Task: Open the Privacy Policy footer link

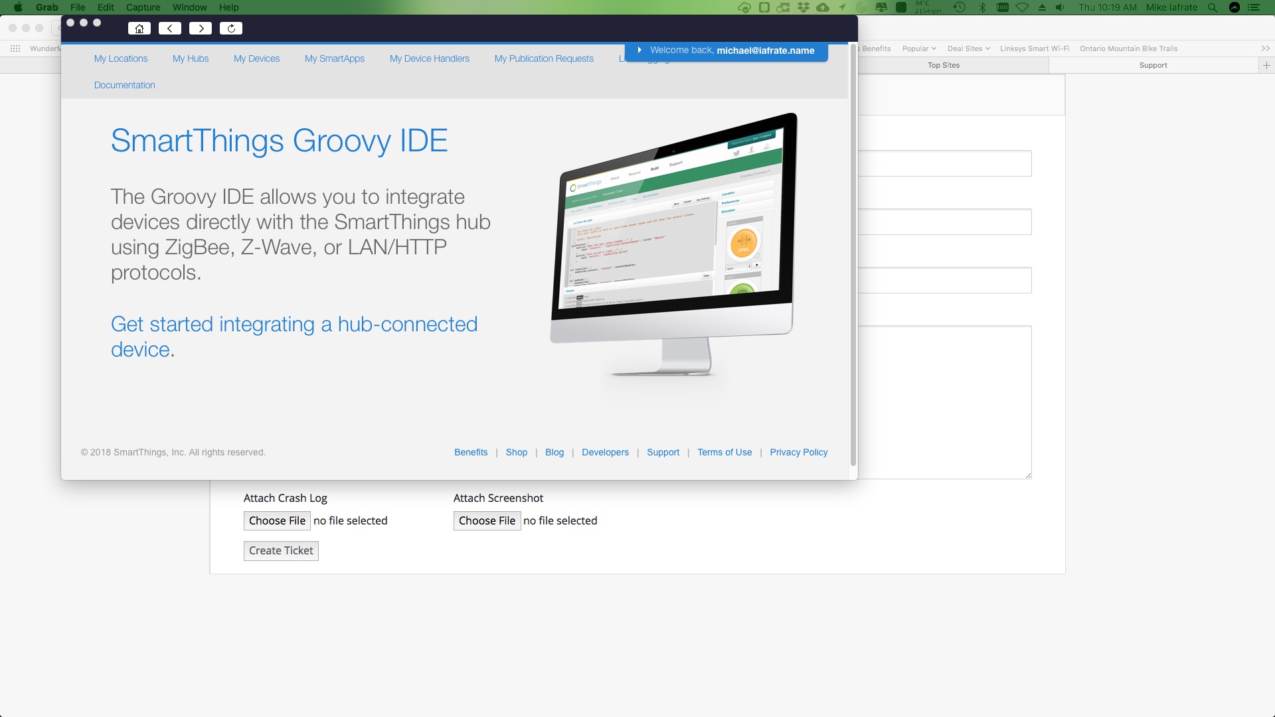Action: click(x=799, y=452)
